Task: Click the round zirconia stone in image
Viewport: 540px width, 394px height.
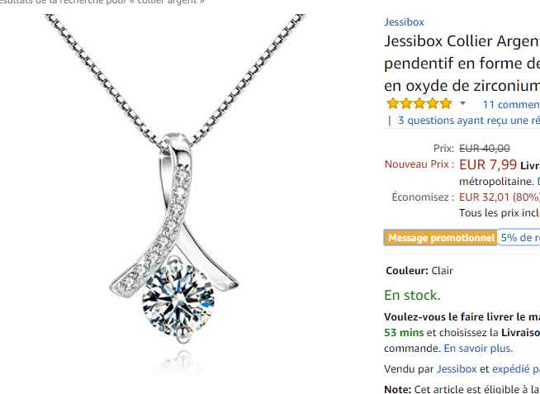Action: [178, 299]
